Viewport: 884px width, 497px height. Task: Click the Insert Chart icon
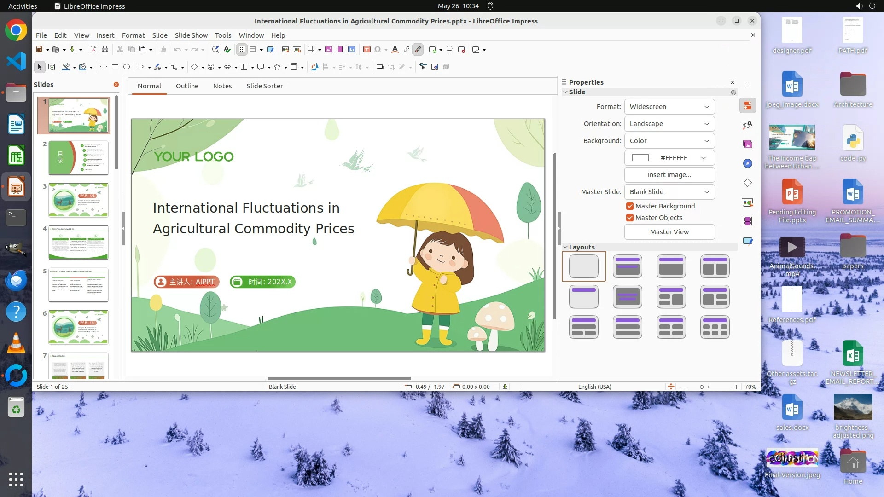[x=352, y=50]
